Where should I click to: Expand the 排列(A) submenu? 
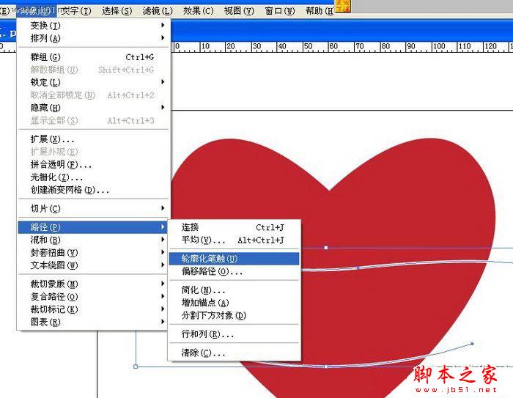[94, 38]
